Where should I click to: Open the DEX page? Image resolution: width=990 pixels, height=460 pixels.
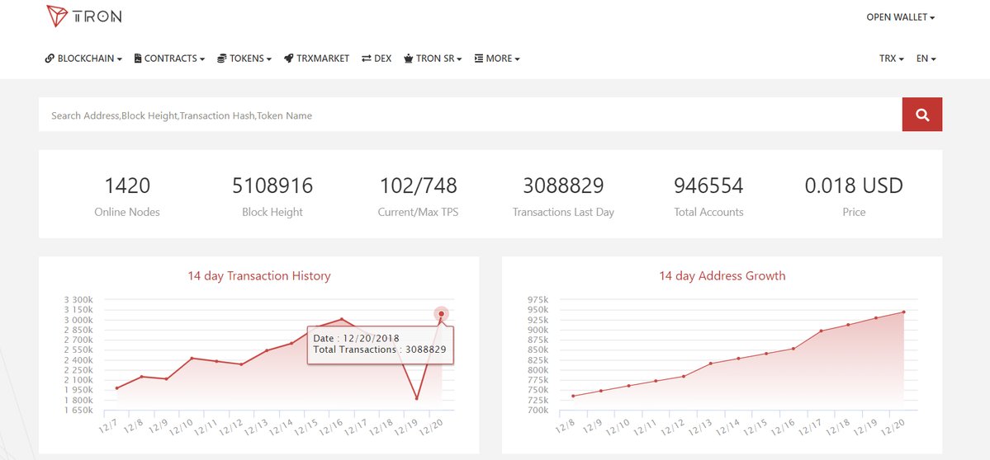(x=377, y=59)
